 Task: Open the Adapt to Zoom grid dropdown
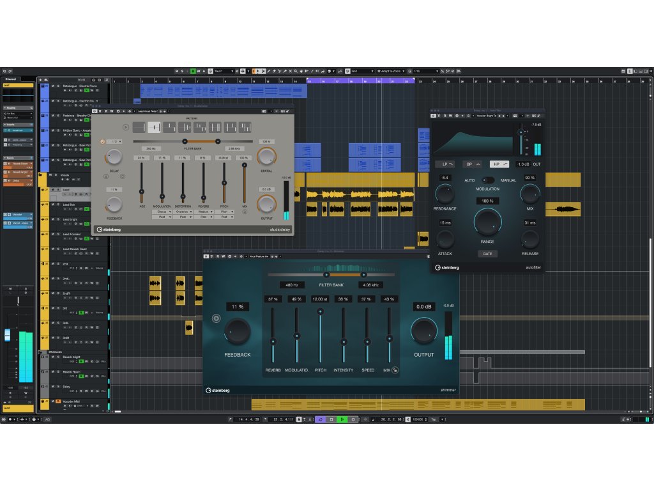point(391,71)
